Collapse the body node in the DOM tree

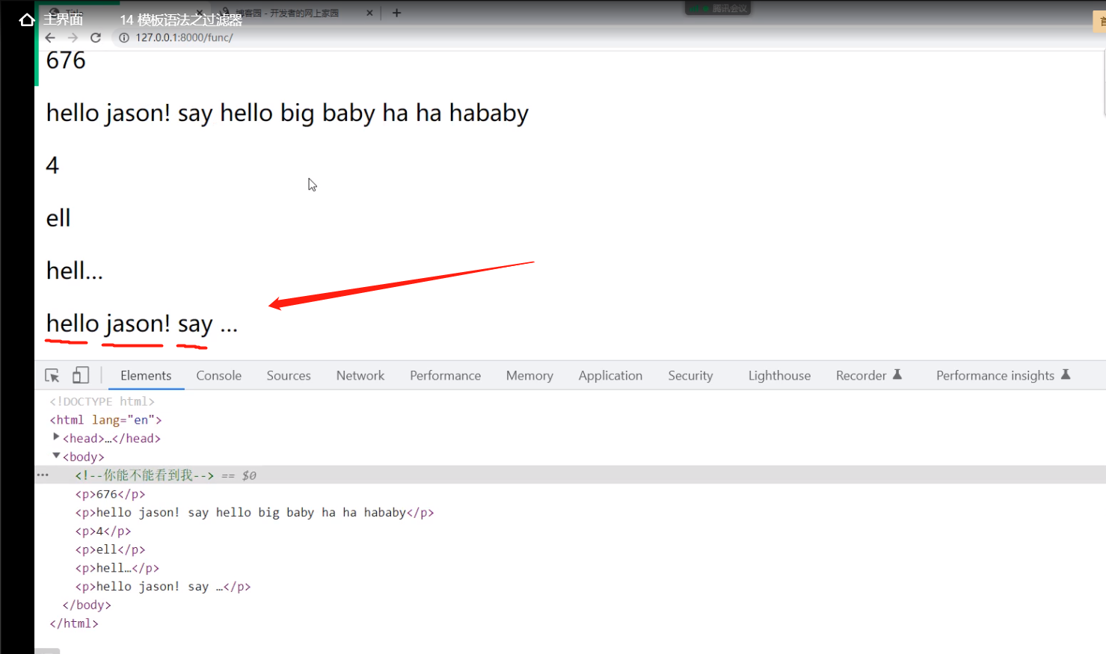pos(56,456)
